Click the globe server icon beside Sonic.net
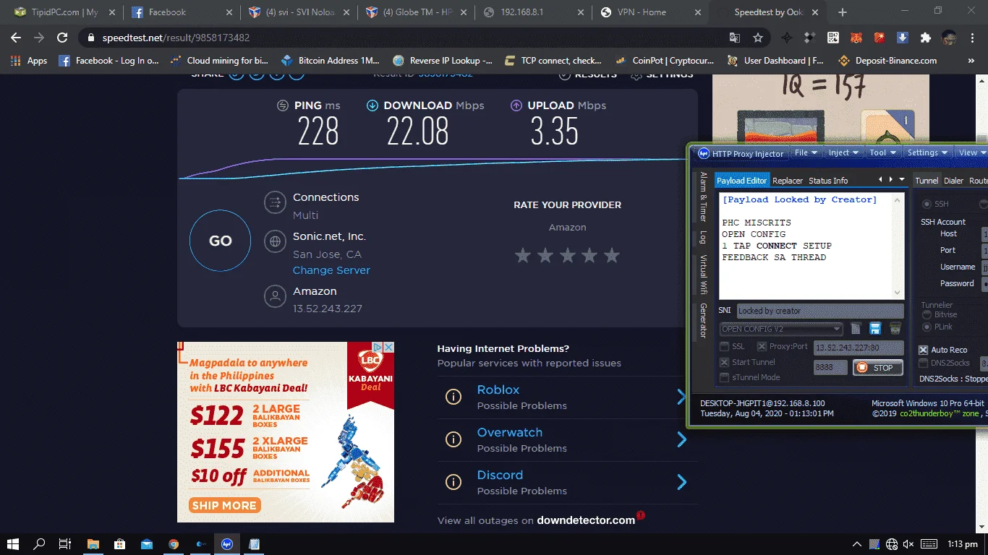The image size is (988, 555). pyautogui.click(x=275, y=241)
